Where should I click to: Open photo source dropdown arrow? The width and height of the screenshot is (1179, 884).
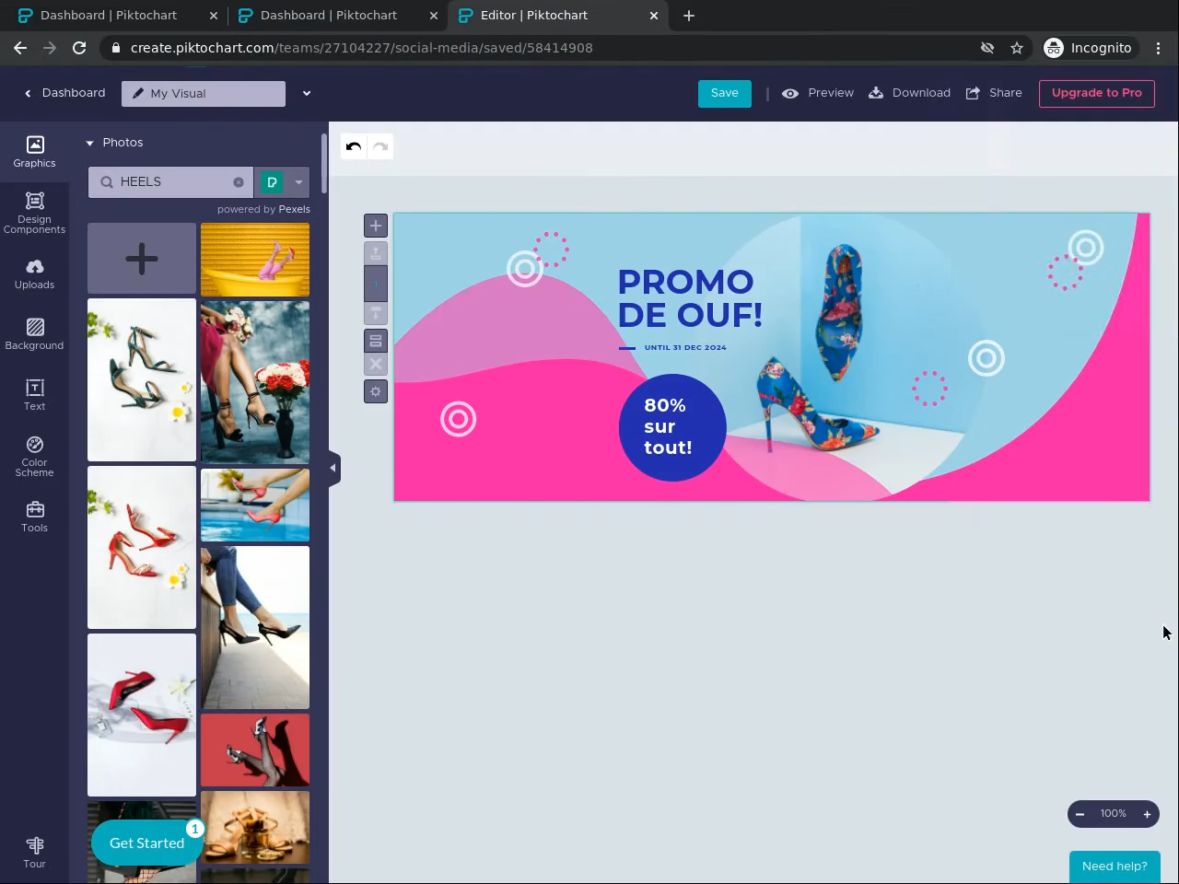click(298, 182)
